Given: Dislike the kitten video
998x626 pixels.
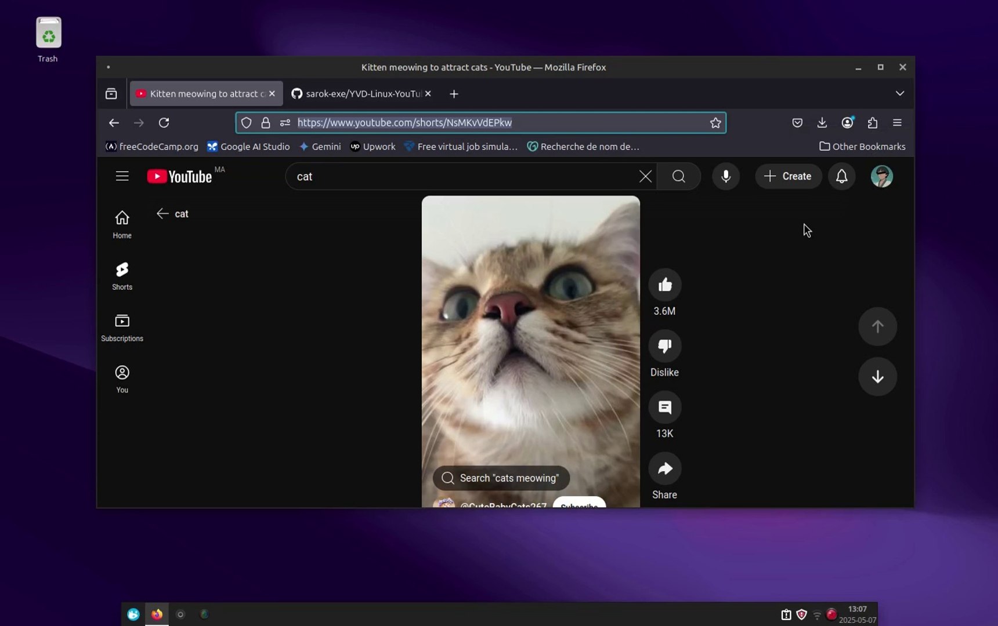Looking at the screenshot, I should (x=665, y=345).
